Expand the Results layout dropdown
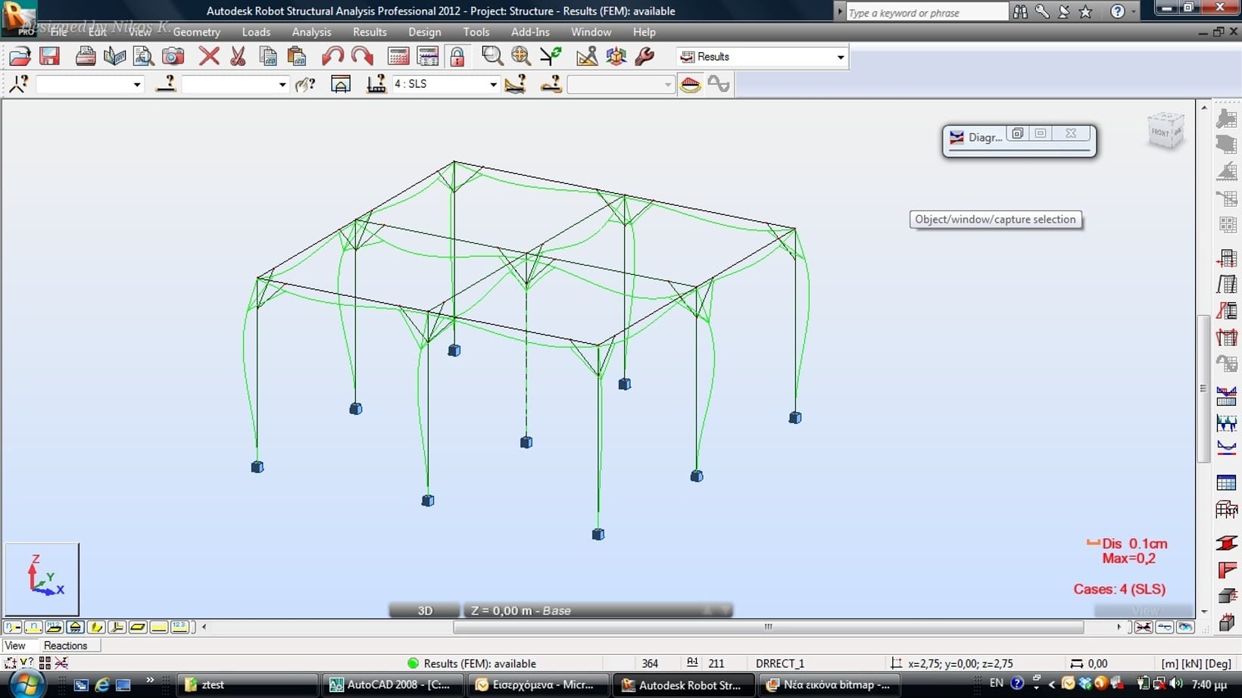 pyautogui.click(x=840, y=57)
